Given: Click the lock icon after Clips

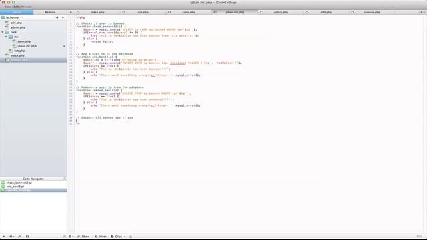Looking at the screenshot, I should tap(131, 237).
